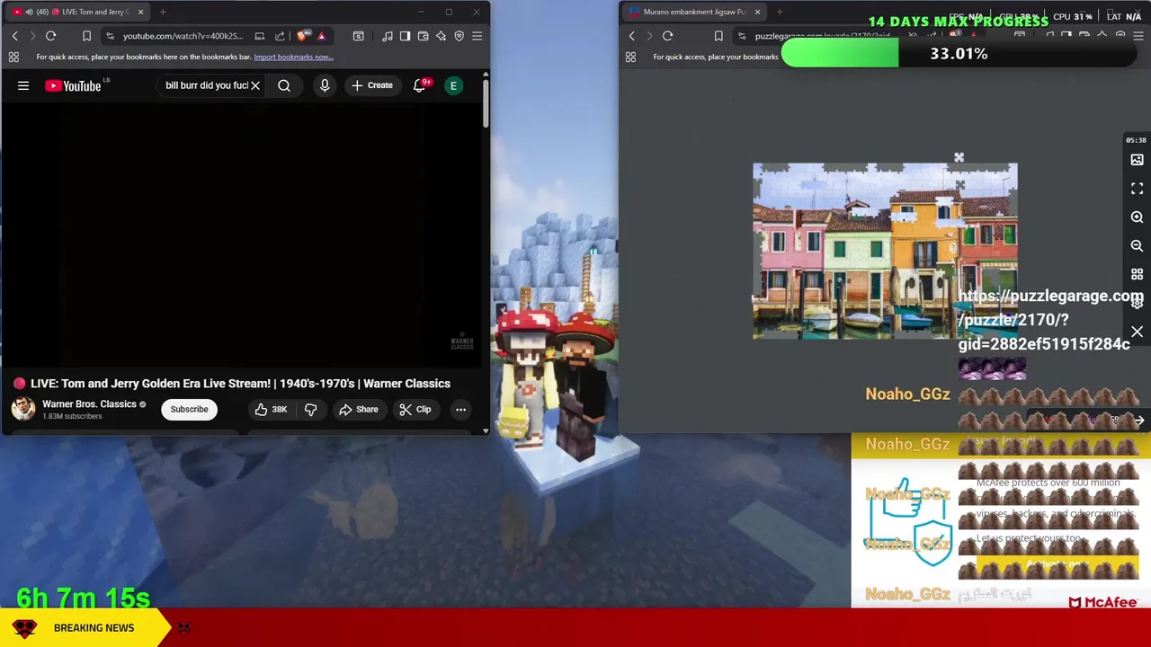This screenshot has height=647, width=1151.
Task: Open the Create dropdown on YouTube
Action: tap(372, 85)
